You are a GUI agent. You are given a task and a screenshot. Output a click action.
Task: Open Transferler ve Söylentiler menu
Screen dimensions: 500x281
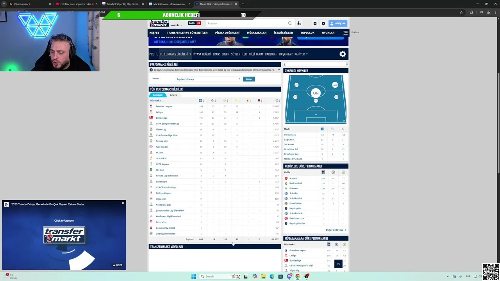point(187,33)
